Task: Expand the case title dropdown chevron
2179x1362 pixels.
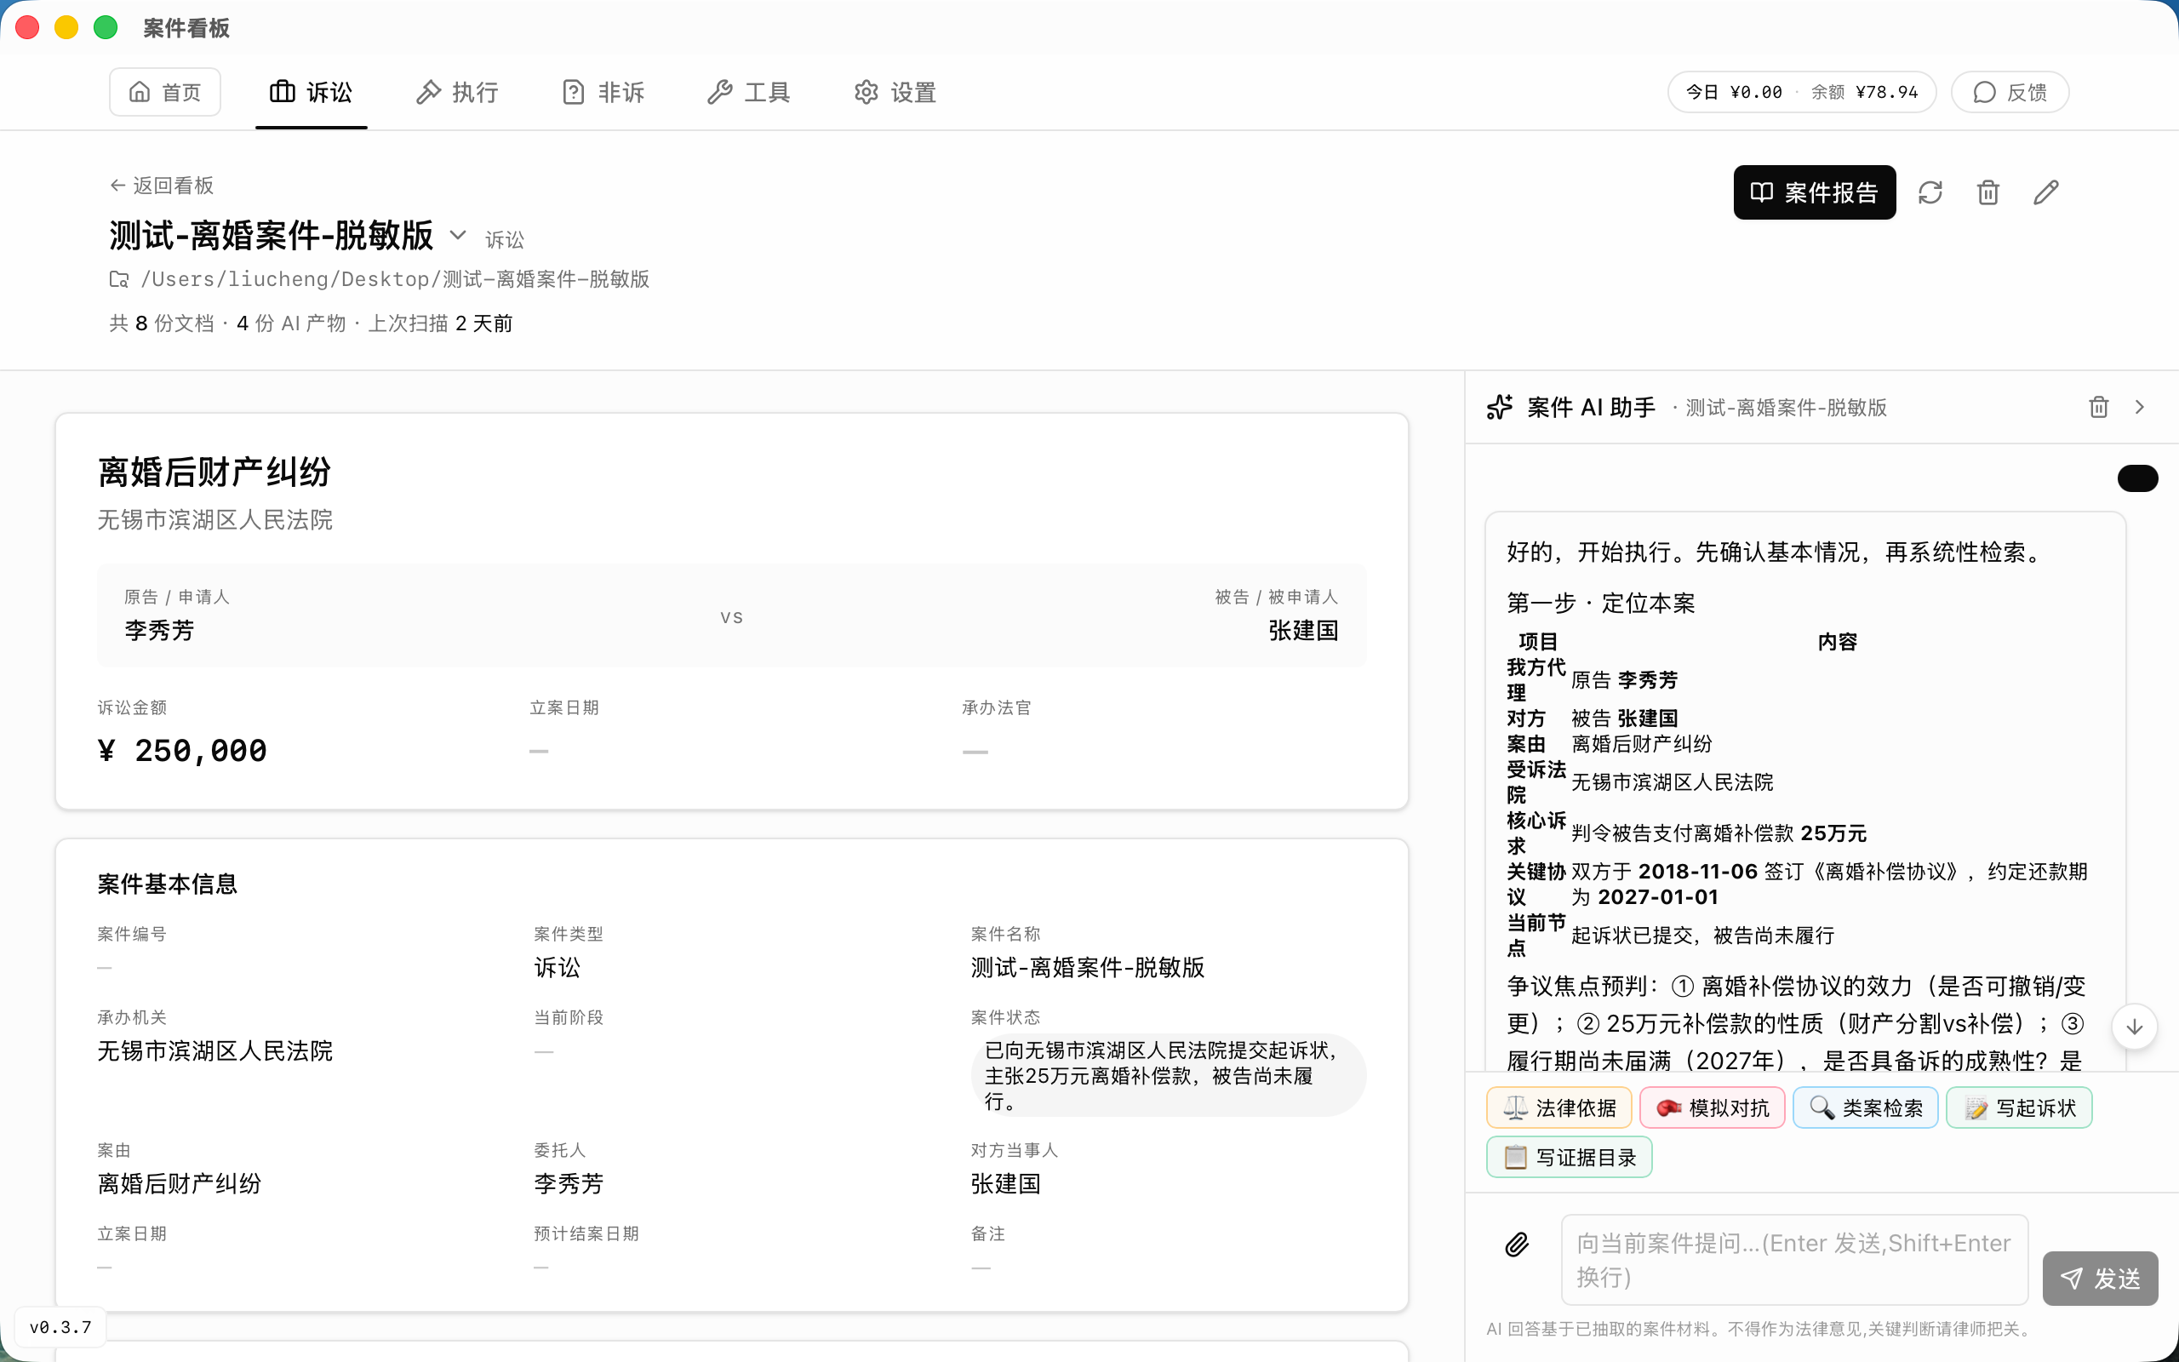Action: point(457,235)
